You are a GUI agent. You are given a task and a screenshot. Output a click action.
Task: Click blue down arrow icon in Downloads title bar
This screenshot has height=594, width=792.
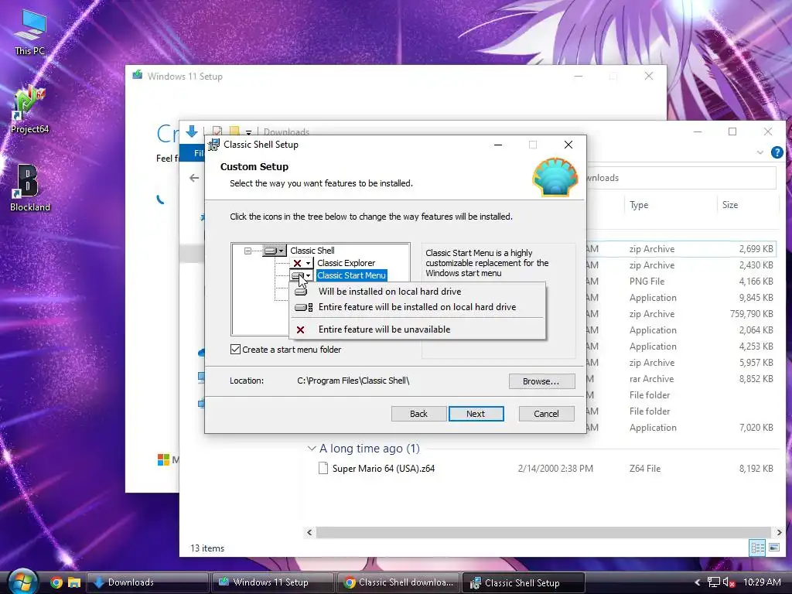coord(192,131)
